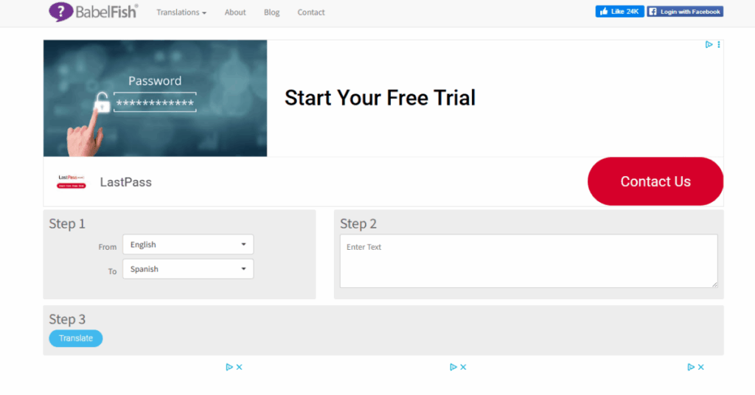Image resolution: width=755 pixels, height=395 pixels.
Task: Close the bottom-right ad with its X
Action: (x=701, y=367)
